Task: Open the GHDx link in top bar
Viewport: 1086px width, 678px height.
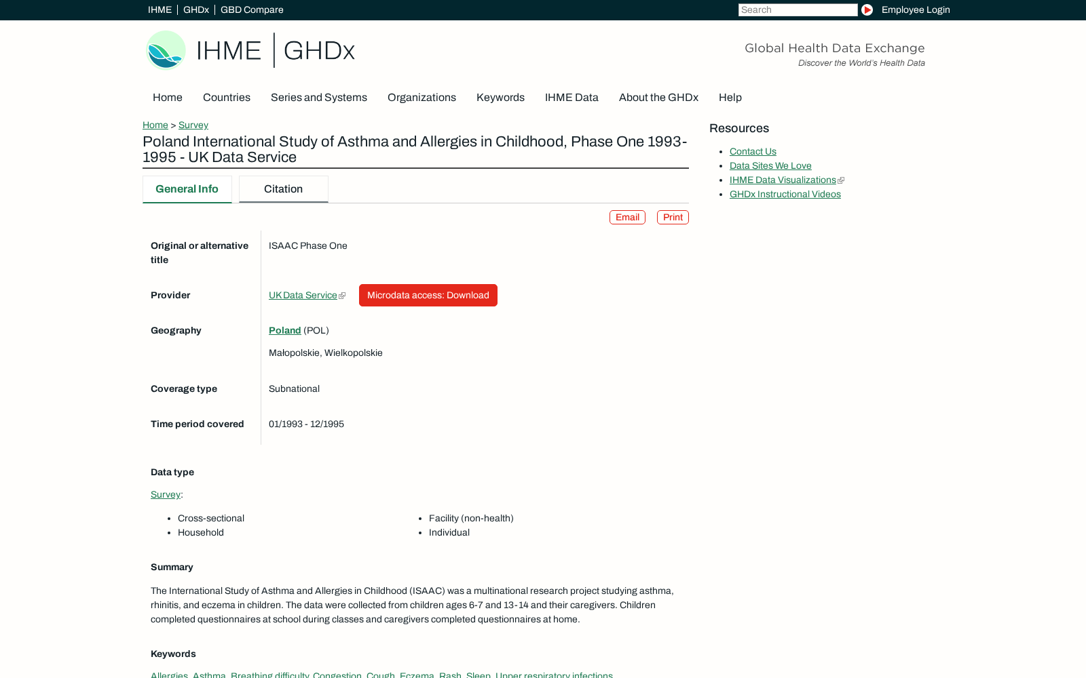Action: point(196,9)
